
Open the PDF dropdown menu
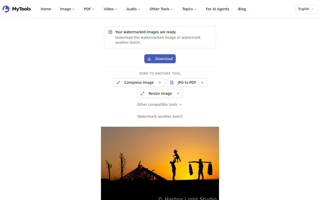[x=89, y=9]
